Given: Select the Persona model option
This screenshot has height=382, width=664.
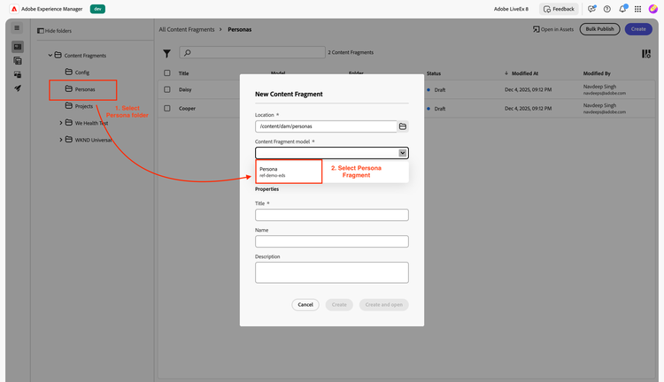Looking at the screenshot, I should (289, 172).
